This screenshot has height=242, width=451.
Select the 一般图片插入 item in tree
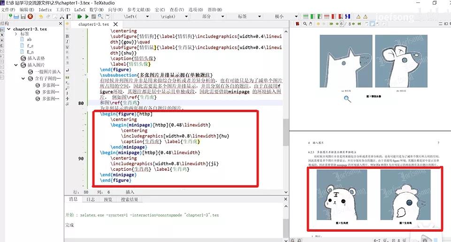[48, 72]
